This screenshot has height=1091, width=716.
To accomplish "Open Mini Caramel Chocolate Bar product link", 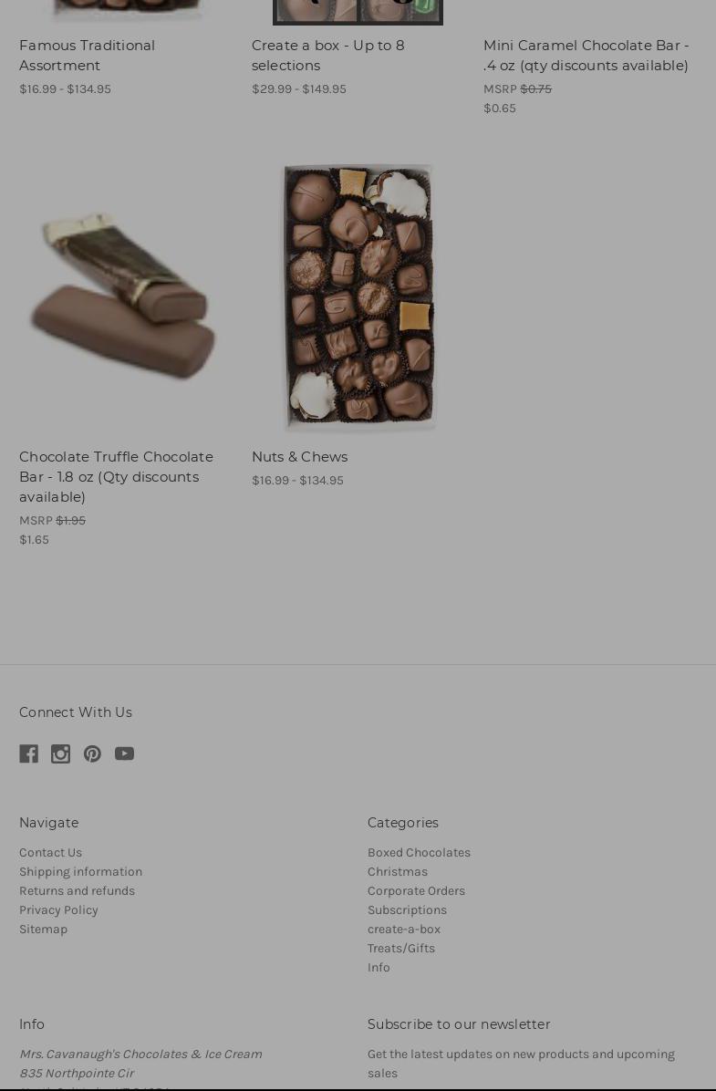I will [x=586, y=55].
